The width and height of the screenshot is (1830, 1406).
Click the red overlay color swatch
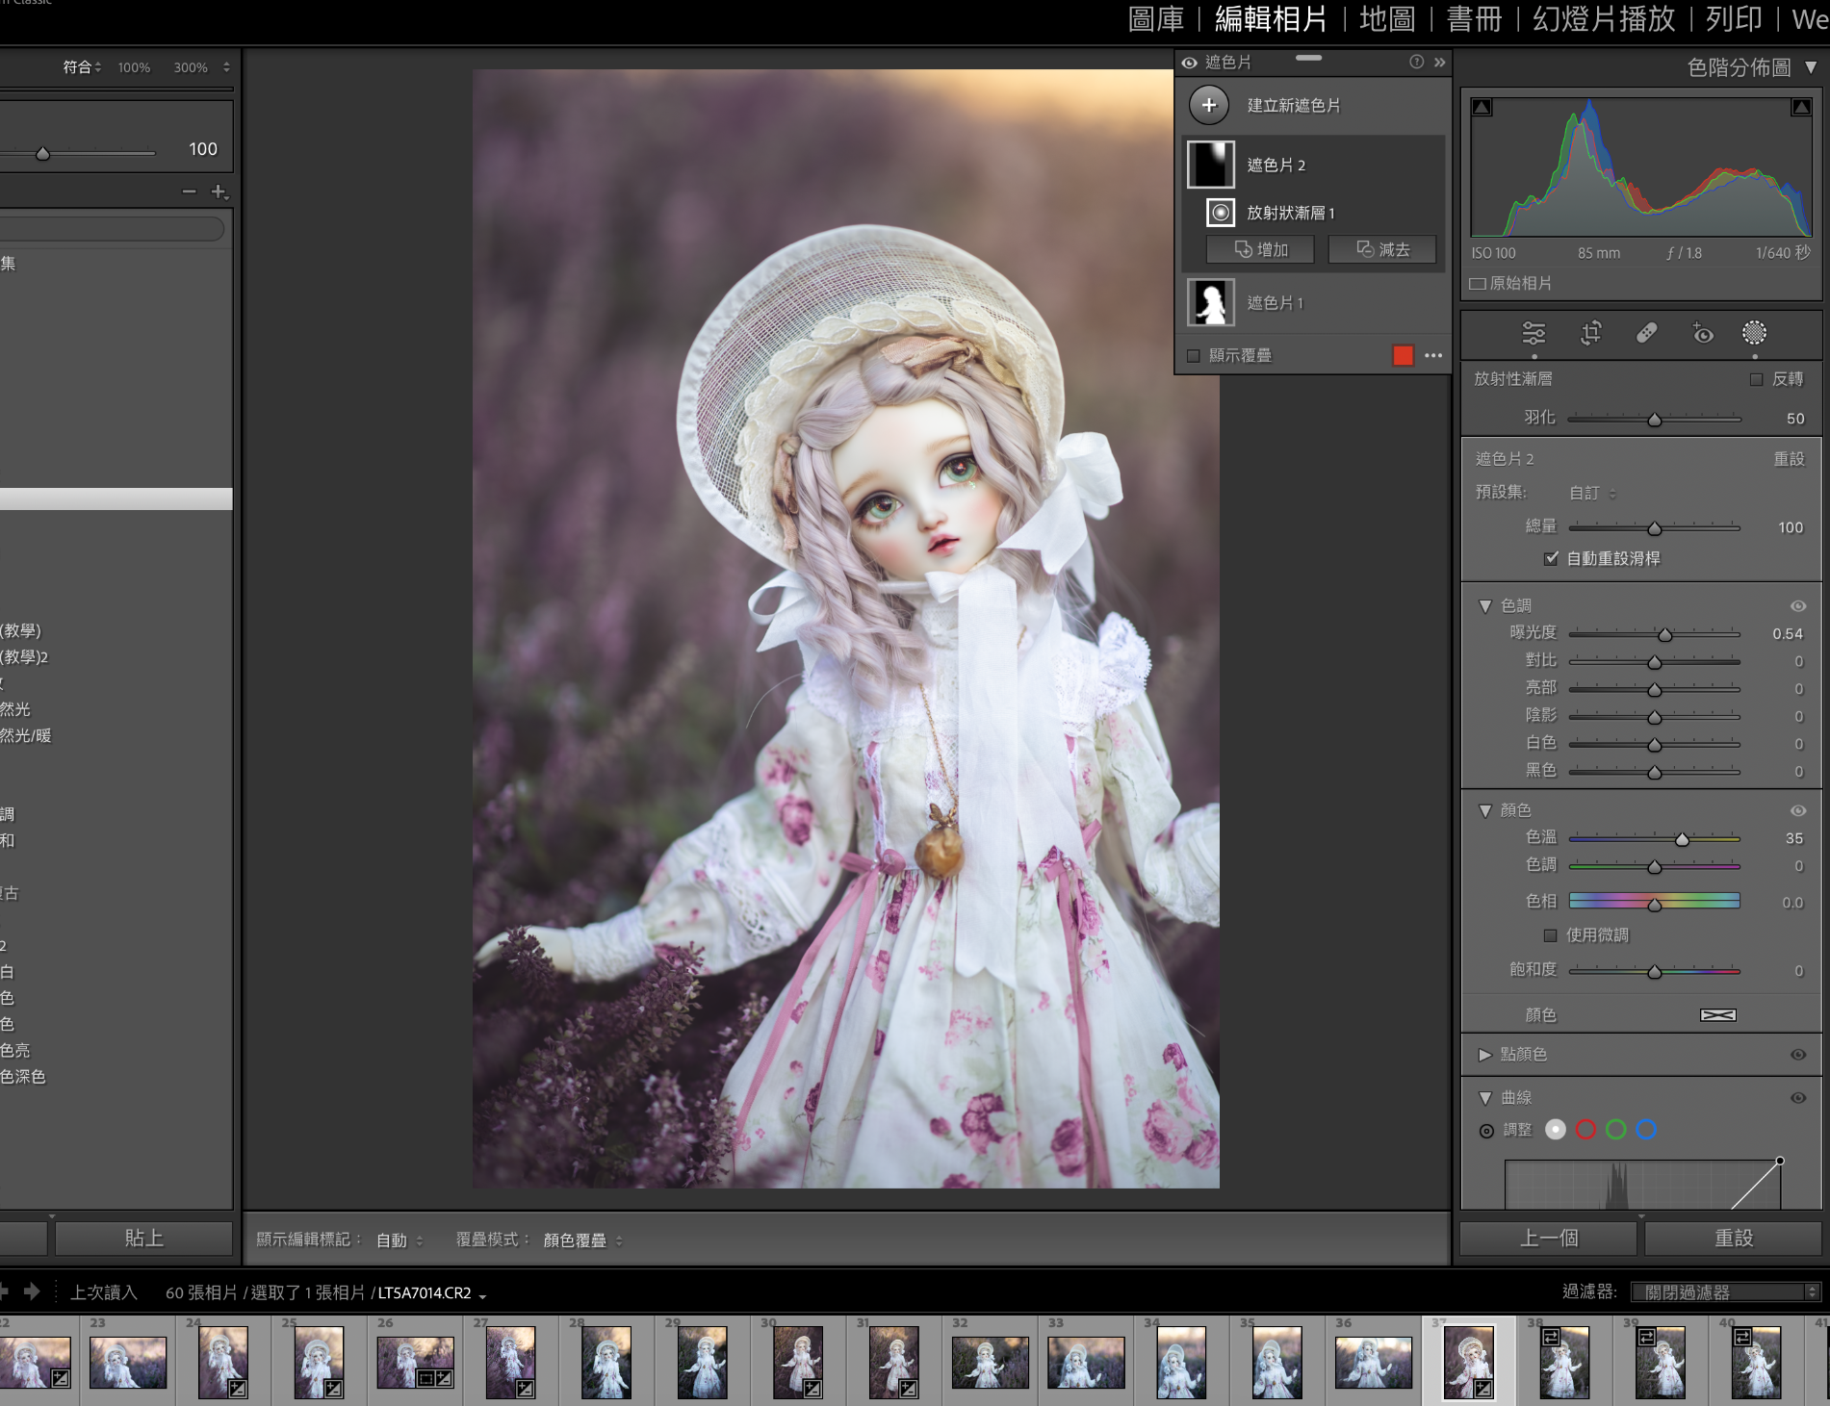(x=1403, y=355)
